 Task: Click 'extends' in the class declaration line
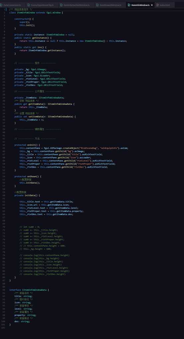41,13
